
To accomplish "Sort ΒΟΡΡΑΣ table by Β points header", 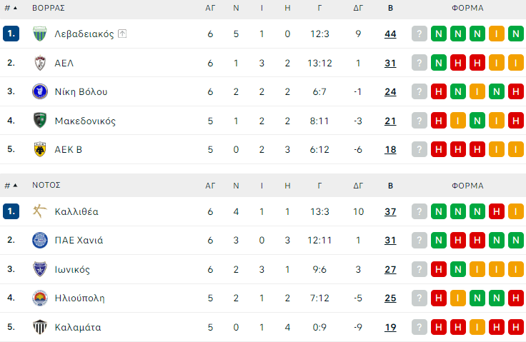I will coord(390,9).
